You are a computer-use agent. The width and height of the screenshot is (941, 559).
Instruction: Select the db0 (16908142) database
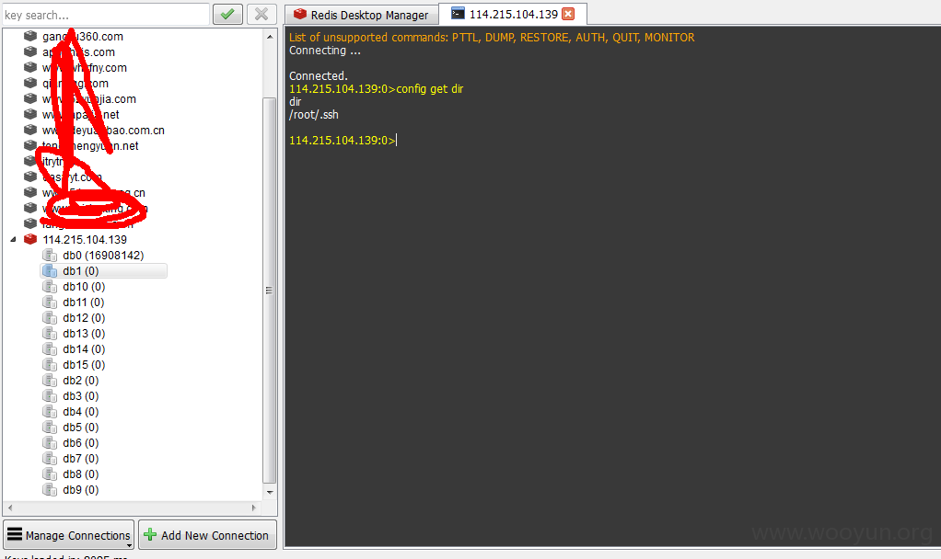pyautogui.click(x=103, y=256)
